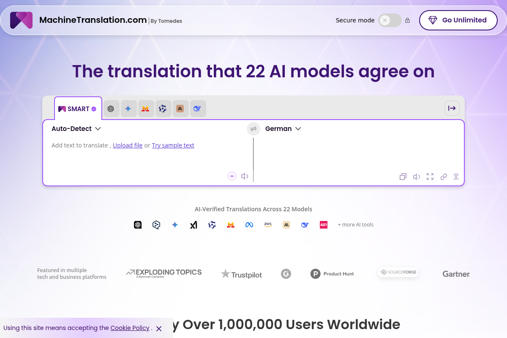Switch to the Anthropic Claude engine tab
This screenshot has width=507, height=338.
[x=180, y=109]
